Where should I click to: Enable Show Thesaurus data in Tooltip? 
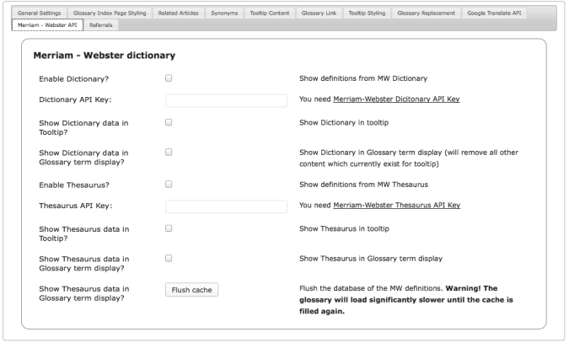(x=169, y=228)
